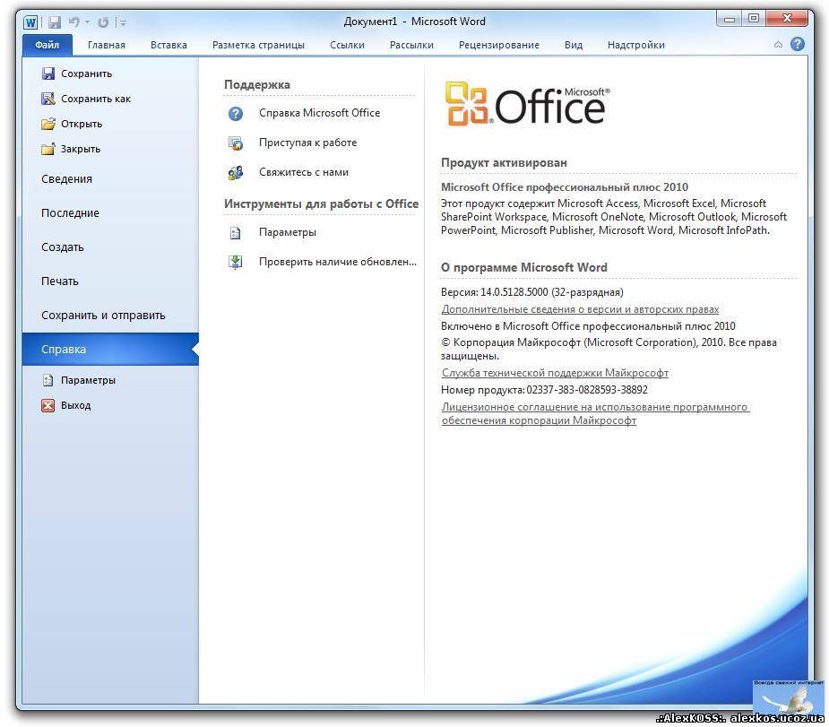
Task: Click the blue Help question mark icon
Action: [798, 44]
